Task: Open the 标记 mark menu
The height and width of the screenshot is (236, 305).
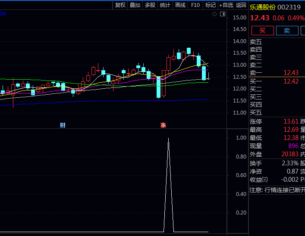Action: (x=211, y=5)
